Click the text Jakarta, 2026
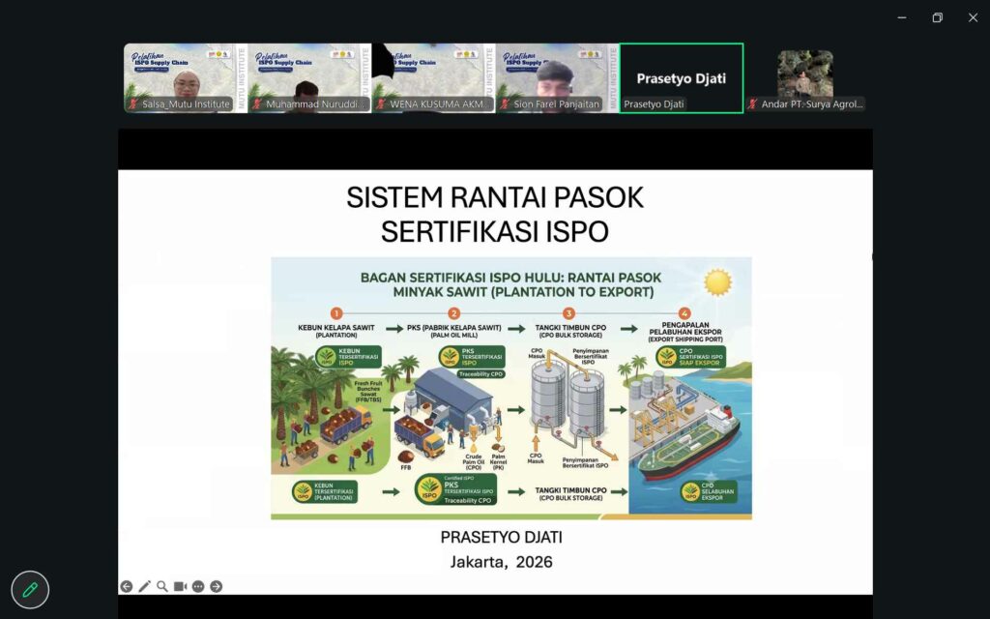 point(502,562)
